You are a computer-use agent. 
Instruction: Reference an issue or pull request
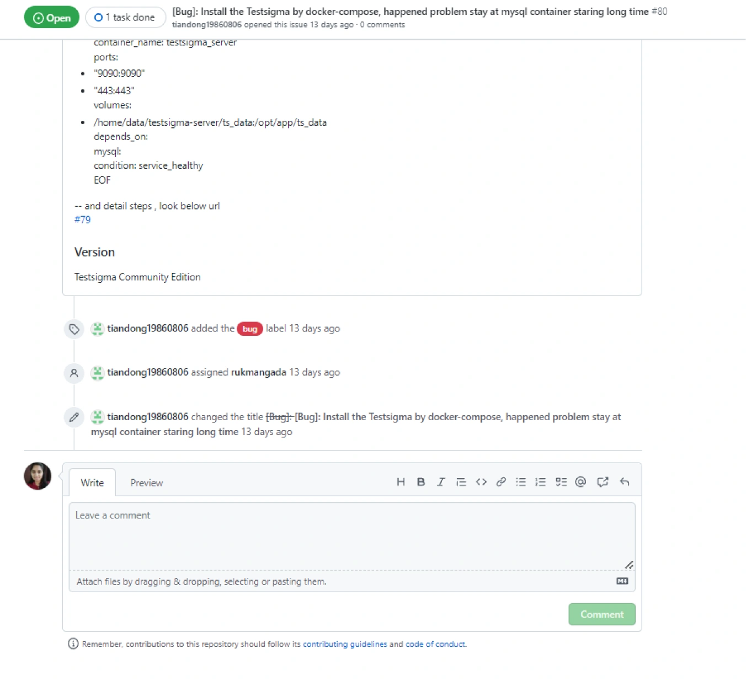tap(603, 482)
